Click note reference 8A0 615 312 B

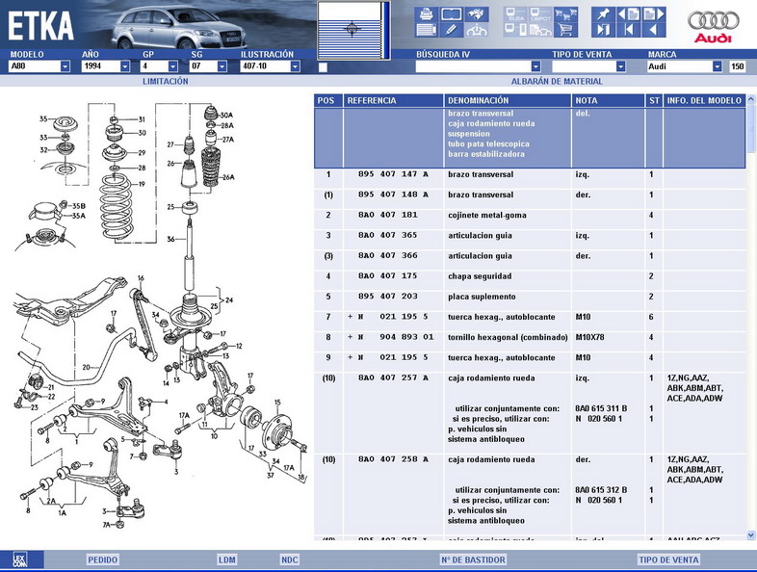coord(601,490)
